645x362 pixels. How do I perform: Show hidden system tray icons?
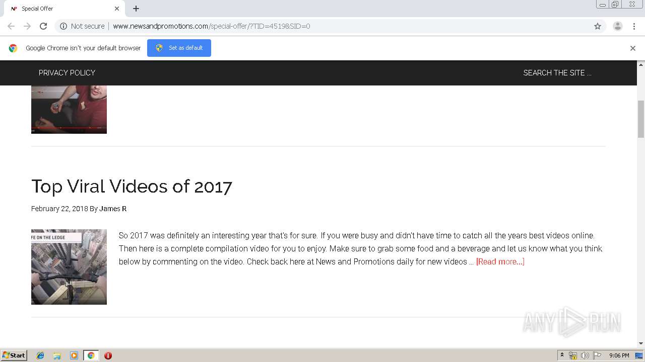(x=562, y=355)
